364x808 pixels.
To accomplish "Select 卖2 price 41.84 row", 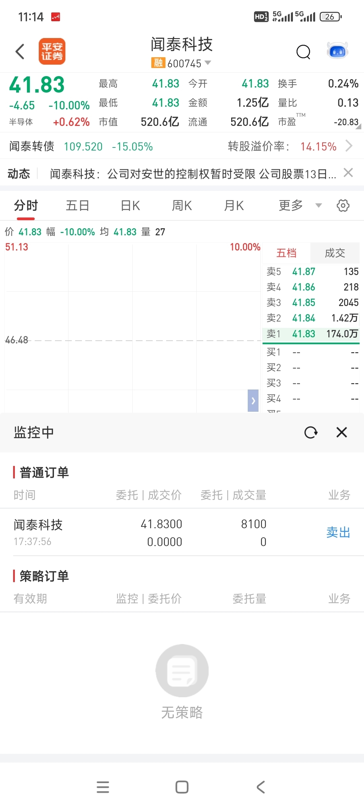I will click(311, 318).
